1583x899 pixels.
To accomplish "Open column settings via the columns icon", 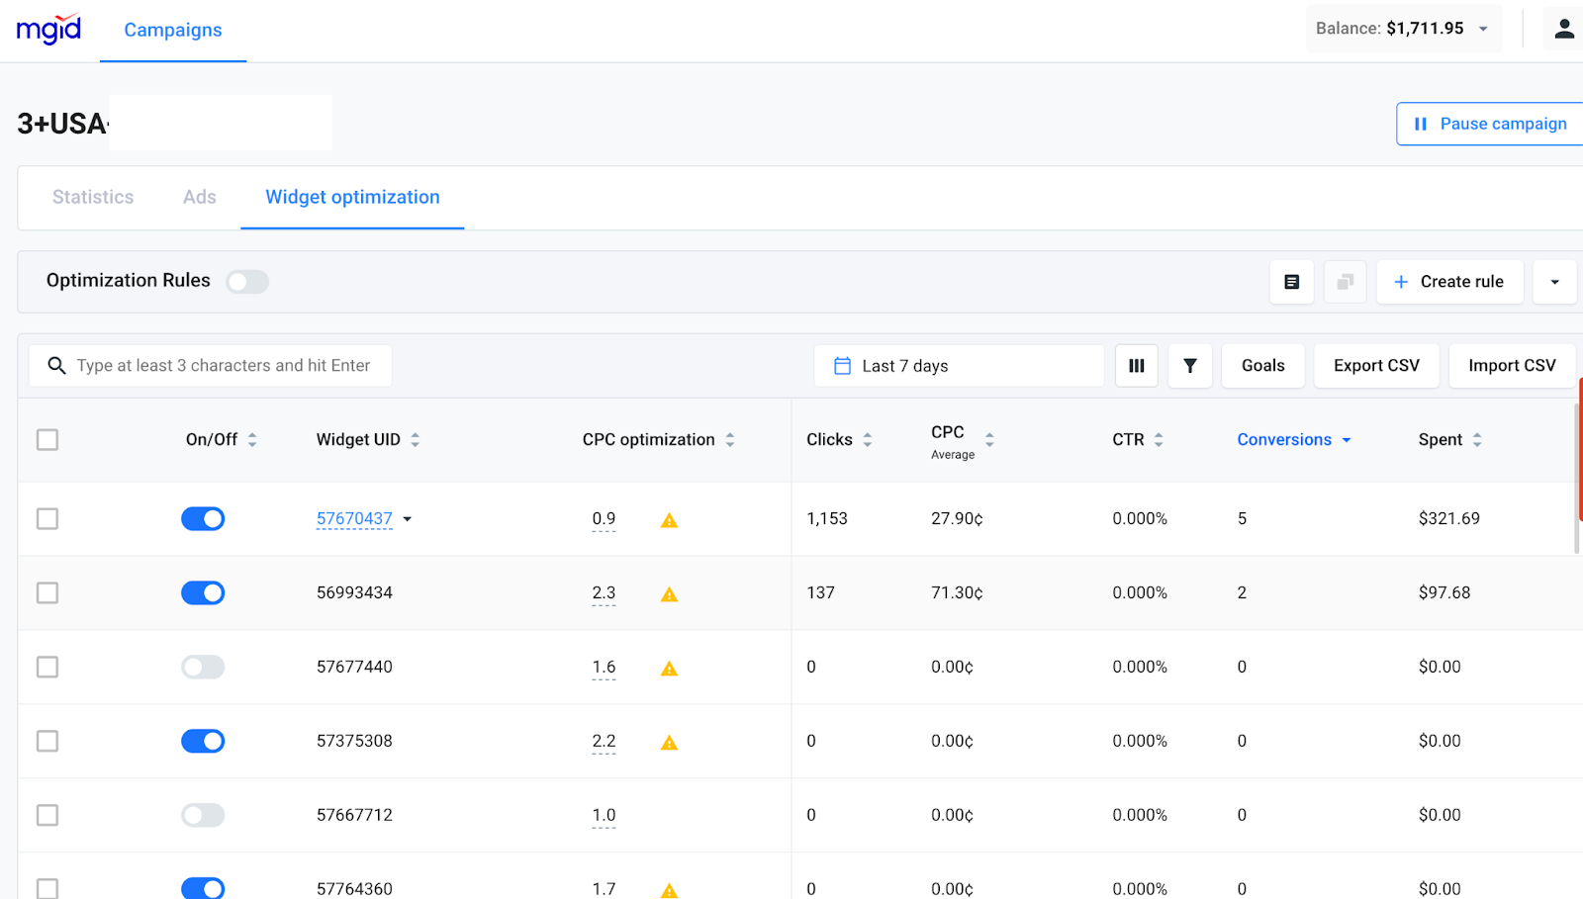I will [x=1135, y=365].
